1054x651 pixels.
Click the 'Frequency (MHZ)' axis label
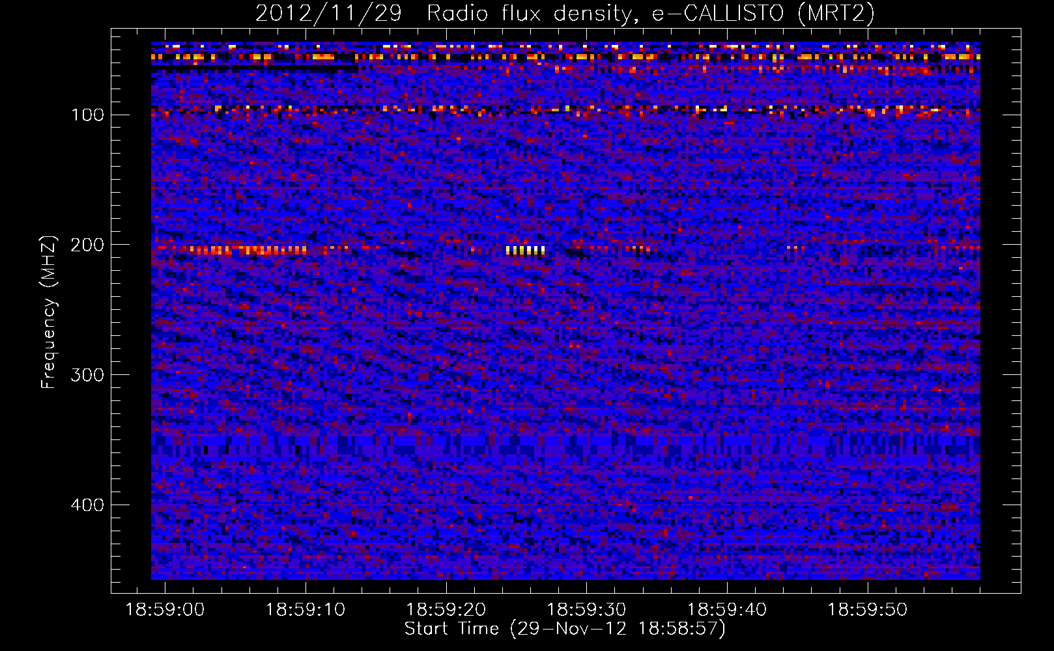click(x=49, y=312)
